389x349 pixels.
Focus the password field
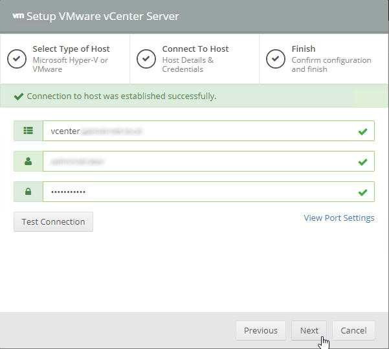click(x=208, y=192)
